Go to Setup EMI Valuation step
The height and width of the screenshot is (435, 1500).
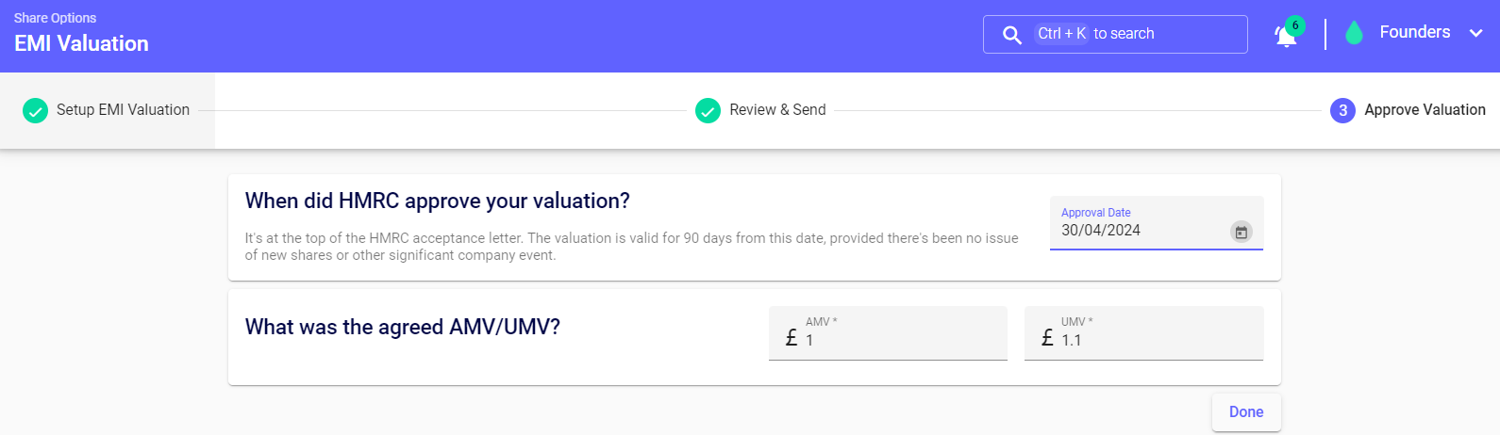tap(123, 110)
